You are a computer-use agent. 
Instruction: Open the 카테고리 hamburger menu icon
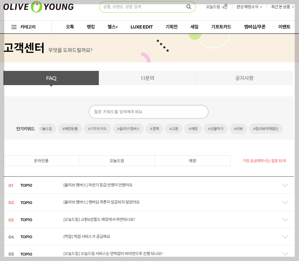coord(14,27)
